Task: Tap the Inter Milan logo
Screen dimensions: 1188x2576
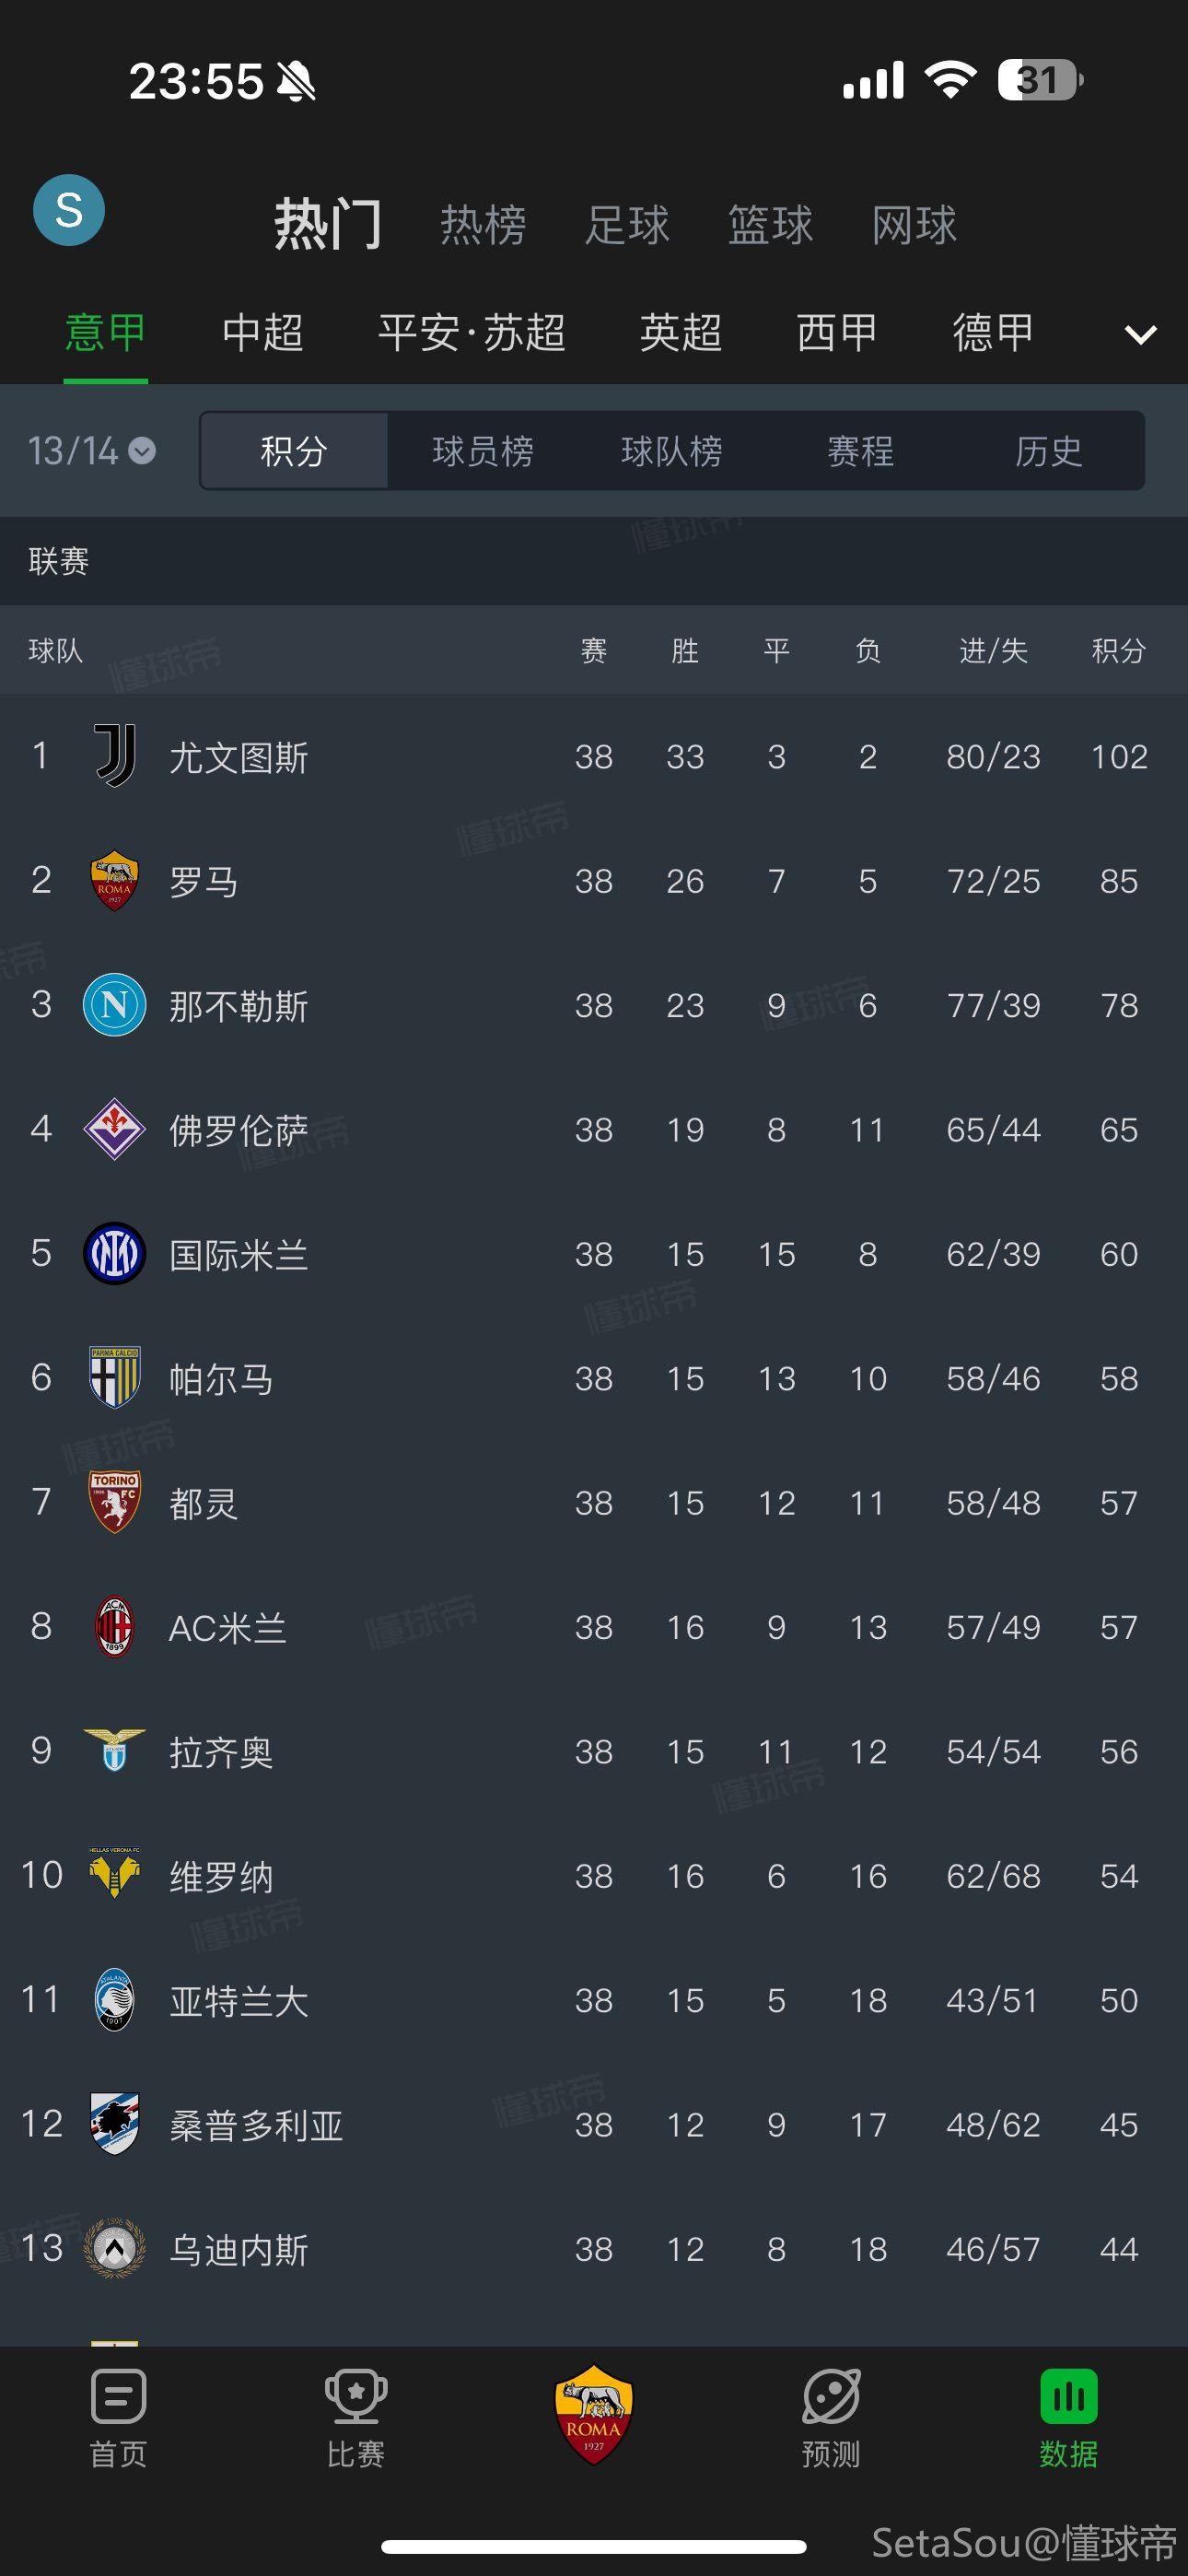Action: click(115, 1254)
